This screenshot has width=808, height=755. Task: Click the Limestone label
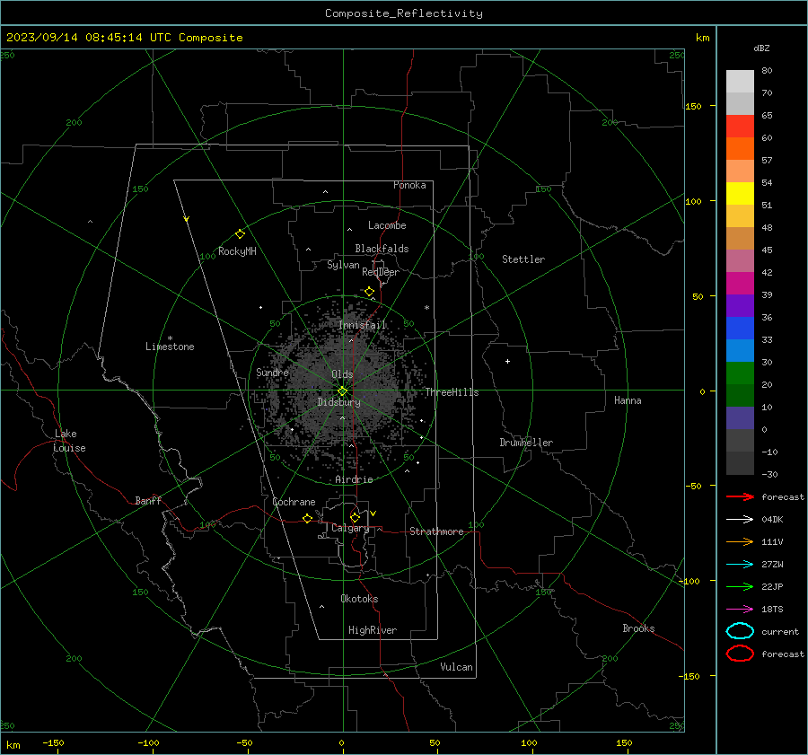(x=170, y=347)
